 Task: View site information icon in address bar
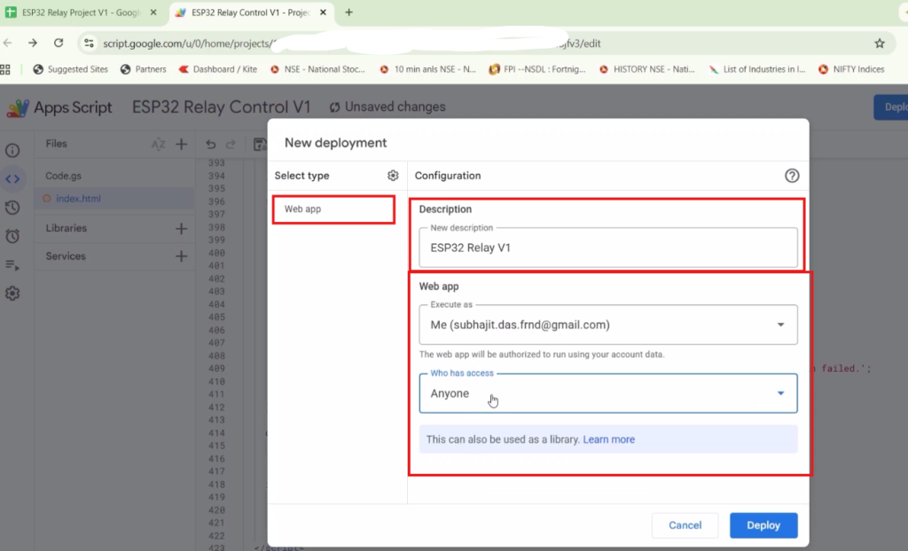(x=89, y=43)
